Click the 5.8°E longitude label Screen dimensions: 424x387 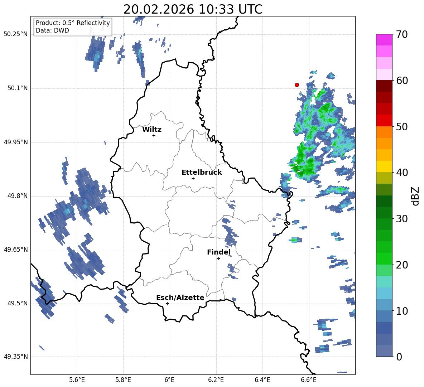123,380
